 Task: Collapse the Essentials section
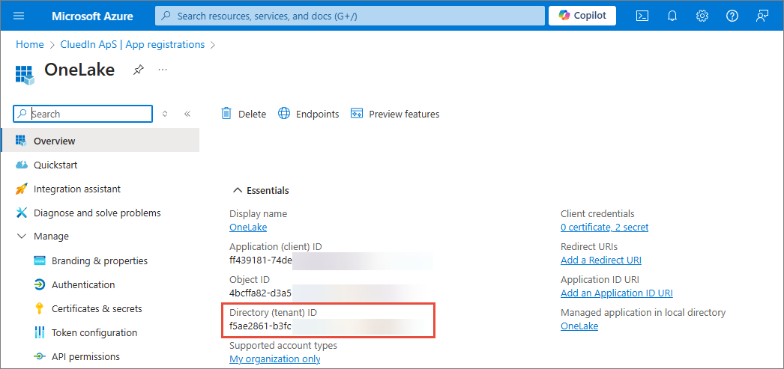click(x=238, y=191)
